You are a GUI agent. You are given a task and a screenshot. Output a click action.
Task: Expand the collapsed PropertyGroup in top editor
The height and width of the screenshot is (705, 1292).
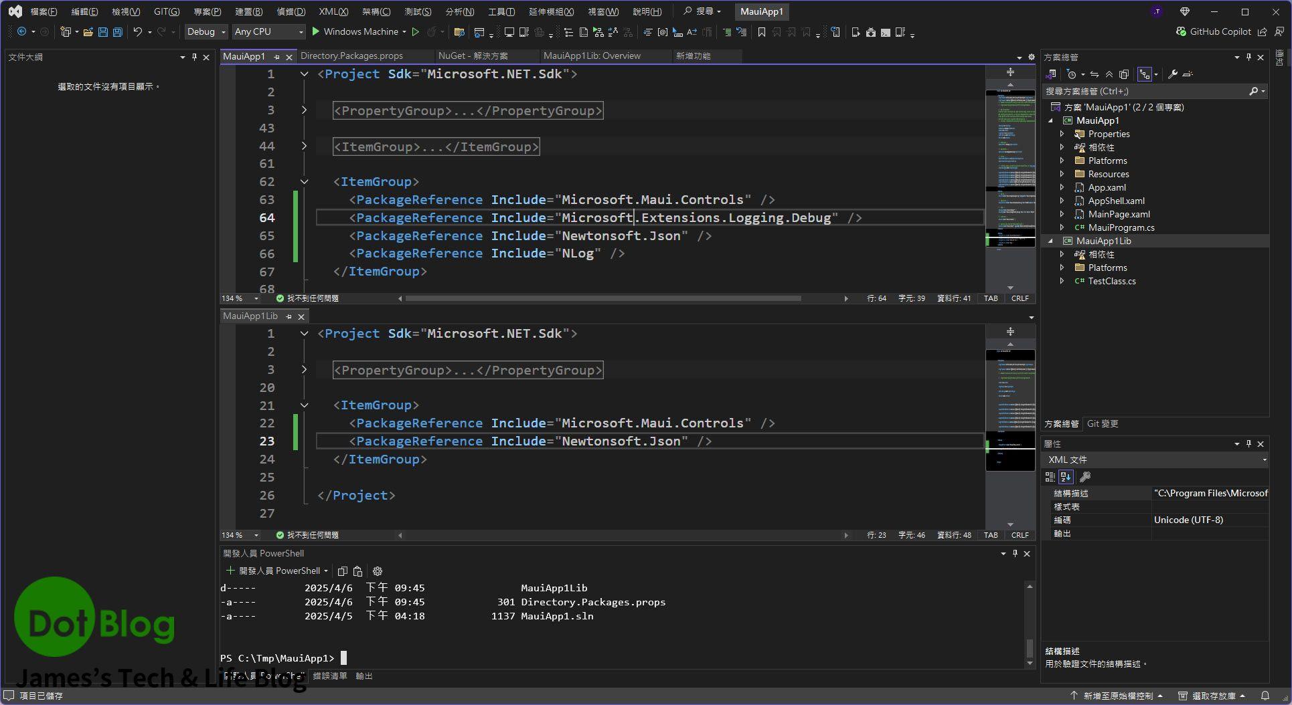click(x=304, y=110)
